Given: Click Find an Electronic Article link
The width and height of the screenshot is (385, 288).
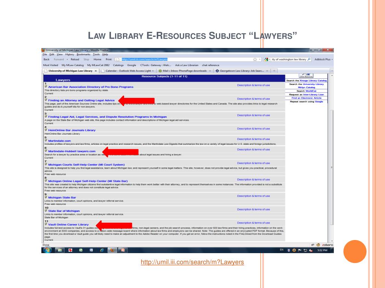Looking at the screenshot, I should pyautogui.click(x=306, y=98).
